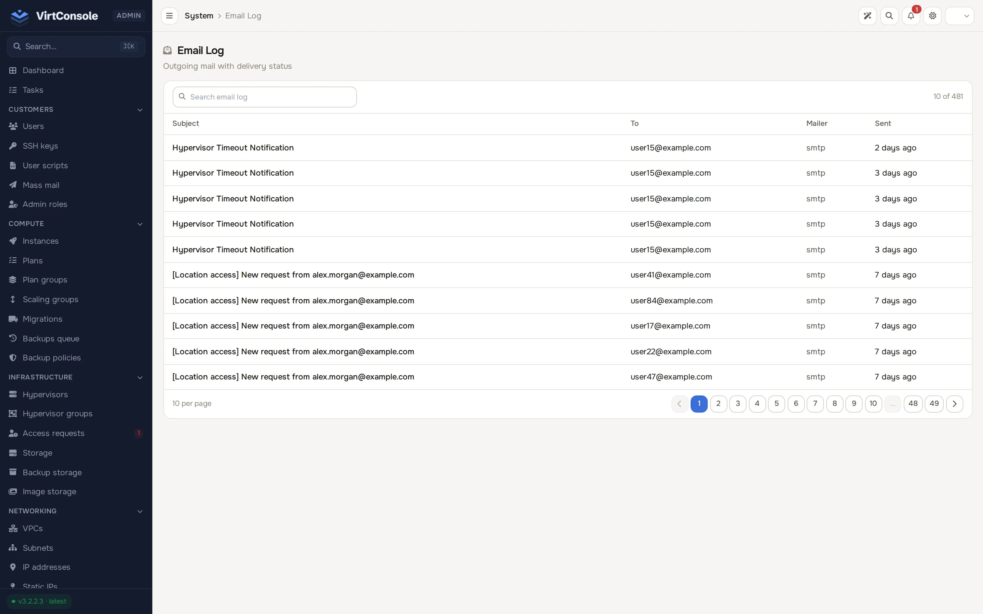Click the Image storage icon

click(x=13, y=492)
